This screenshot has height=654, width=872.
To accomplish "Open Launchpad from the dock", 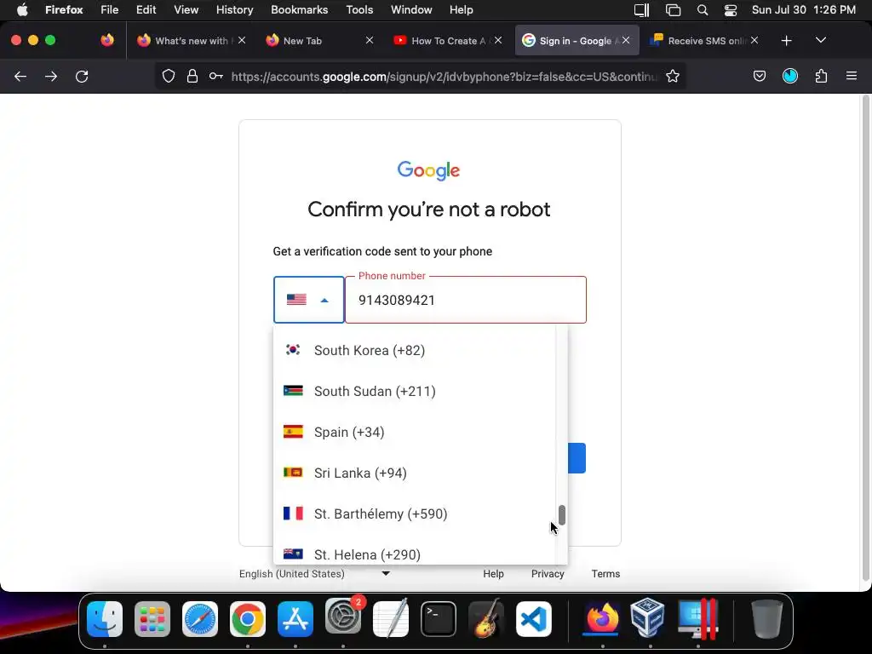I will pos(152,619).
